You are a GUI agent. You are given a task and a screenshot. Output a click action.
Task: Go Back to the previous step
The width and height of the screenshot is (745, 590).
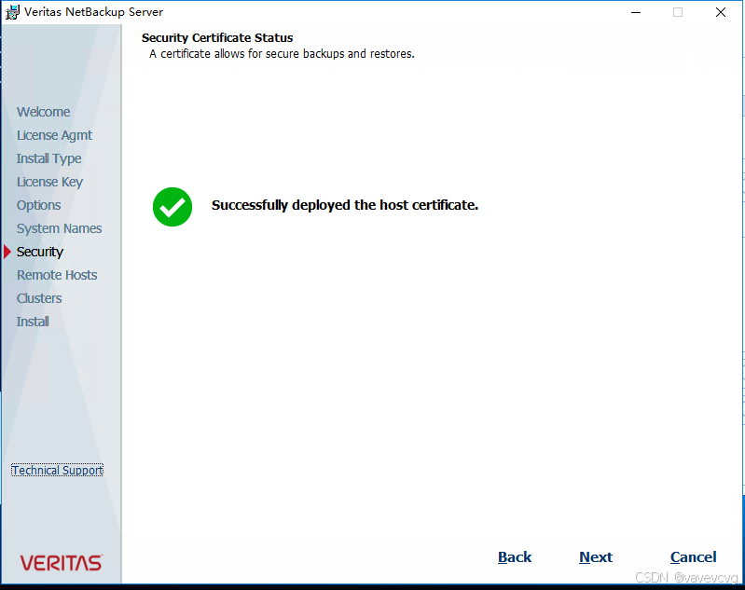515,556
